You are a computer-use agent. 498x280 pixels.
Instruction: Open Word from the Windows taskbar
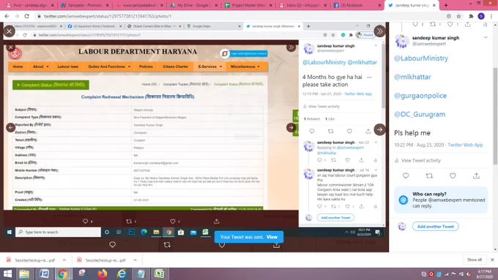(x=44, y=273)
